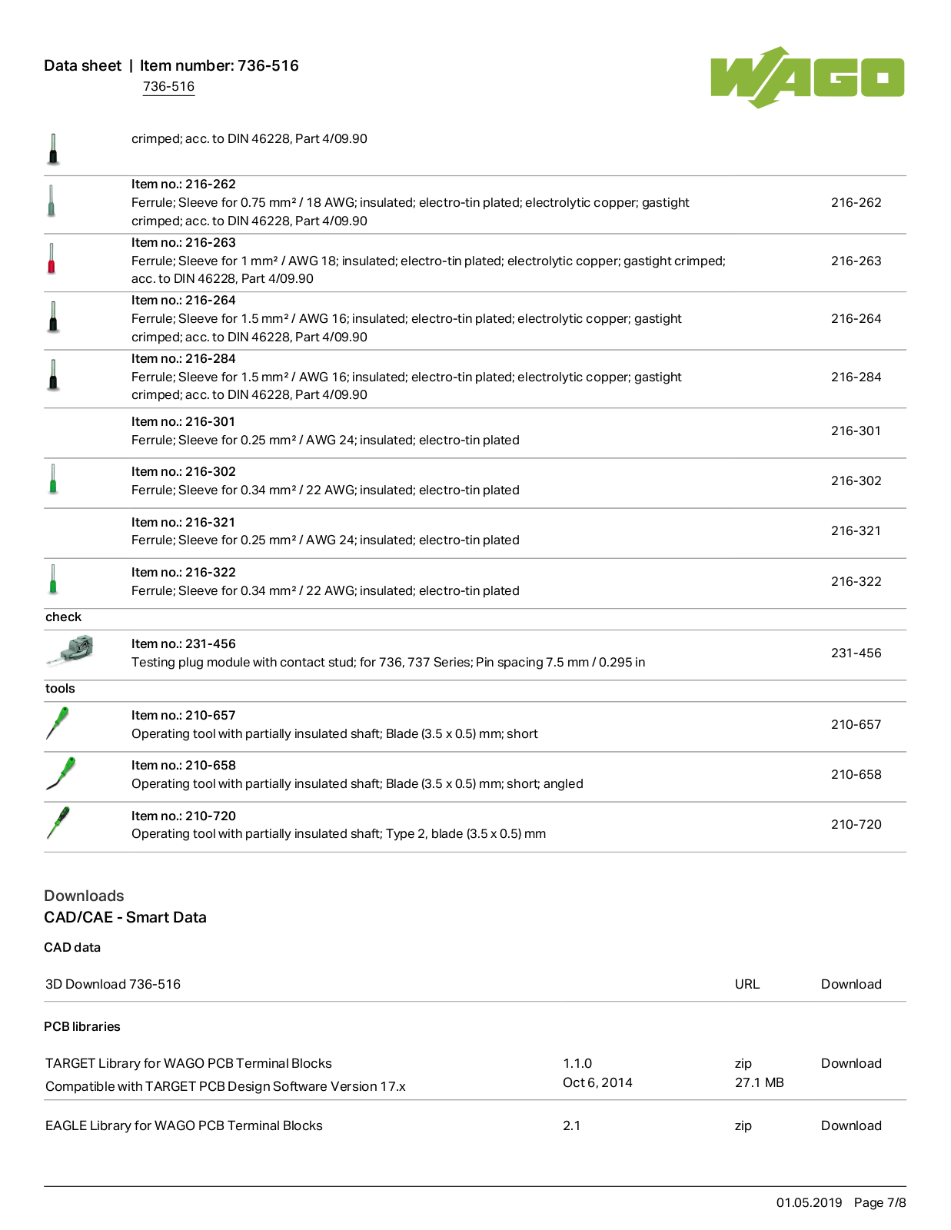Image resolution: width=951 pixels, height=1230 pixels.
Task: Open item link 231-456 on the right
Action: [856, 653]
